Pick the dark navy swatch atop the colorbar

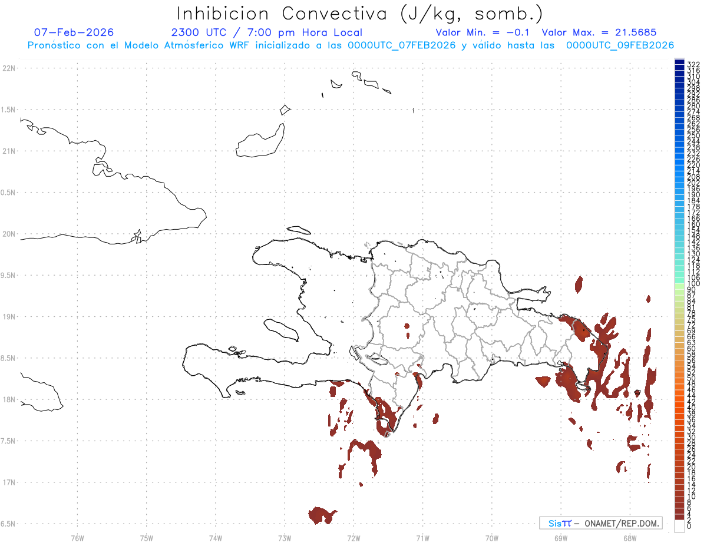679,62
